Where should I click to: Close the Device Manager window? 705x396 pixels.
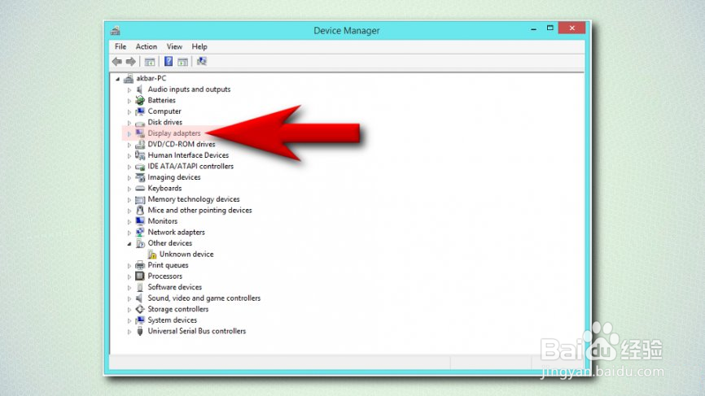coord(572,28)
